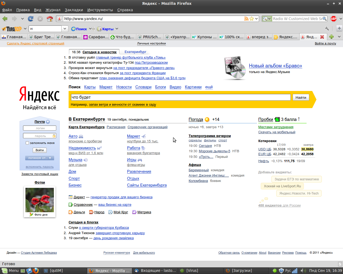Open the 'Новый альбом «Браво»' link

pos(275,66)
